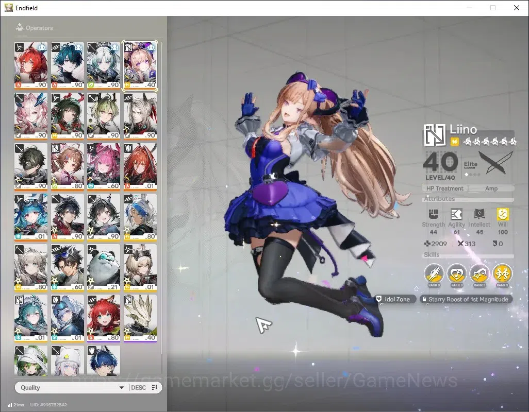Screen dimensions: 529x412
Task: Select the panda operator level 21
Action: point(104,267)
